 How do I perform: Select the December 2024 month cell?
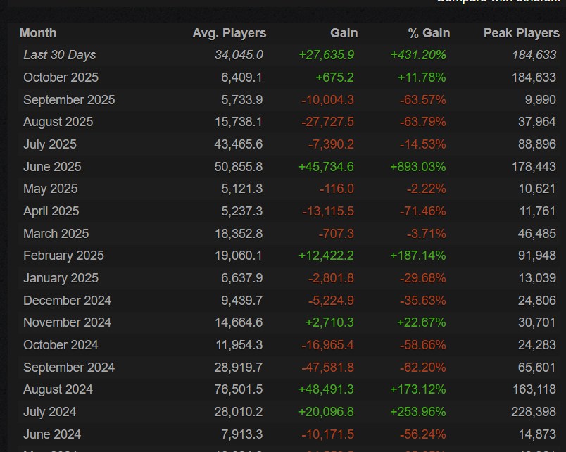coord(67,300)
